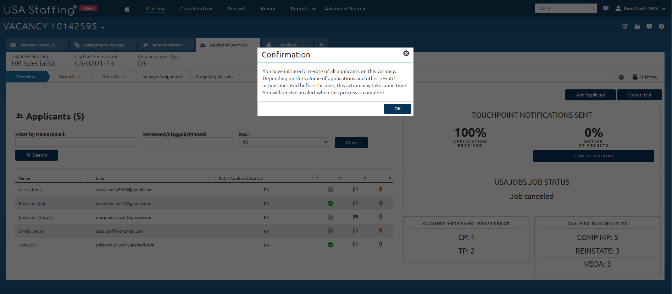Click the search magnifier in Go To box
Image resolution: width=672 pixels, height=294 pixels.
pos(593,8)
